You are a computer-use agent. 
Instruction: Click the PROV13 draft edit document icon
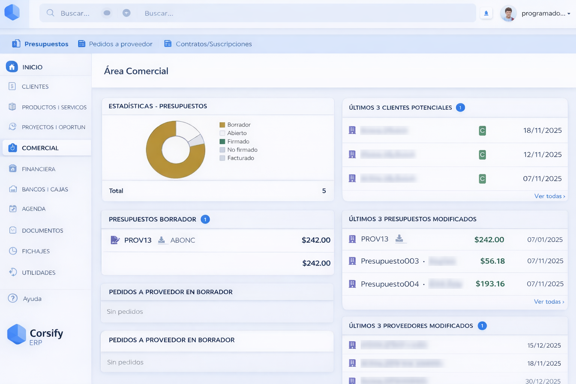[115, 240]
